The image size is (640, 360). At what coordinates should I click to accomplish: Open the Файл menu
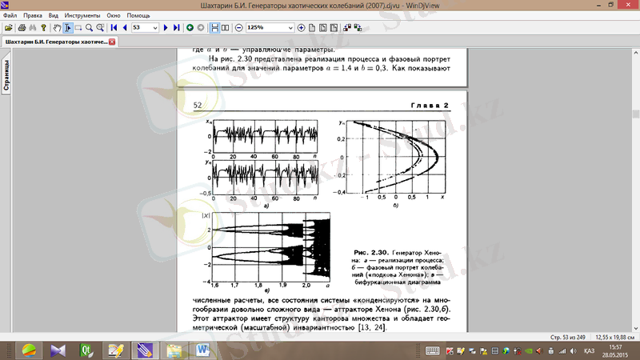(10, 15)
